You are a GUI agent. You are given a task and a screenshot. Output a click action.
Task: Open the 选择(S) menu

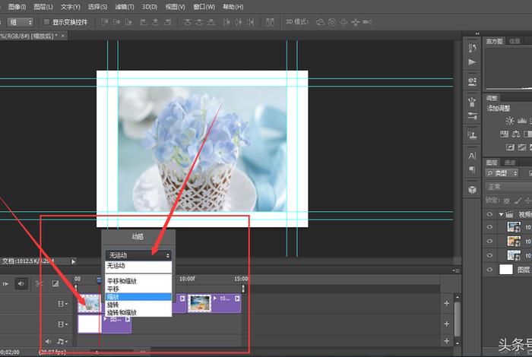(x=98, y=6)
